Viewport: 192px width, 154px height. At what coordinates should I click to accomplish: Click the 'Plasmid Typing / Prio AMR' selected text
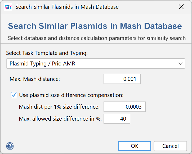coord(42,64)
